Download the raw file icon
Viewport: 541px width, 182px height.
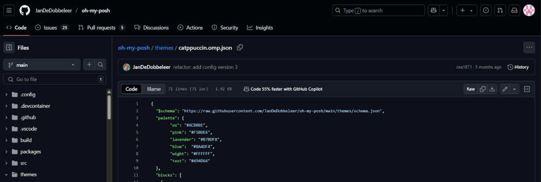pyautogui.click(x=492, y=89)
